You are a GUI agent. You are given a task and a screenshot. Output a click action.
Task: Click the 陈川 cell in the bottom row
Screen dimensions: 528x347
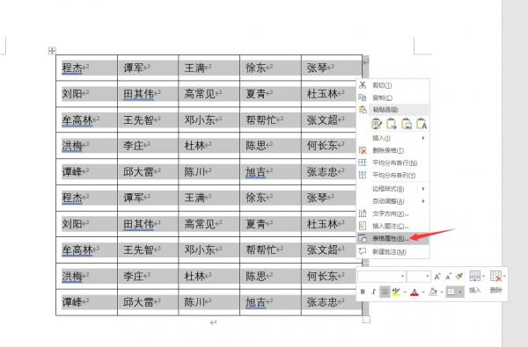point(209,302)
